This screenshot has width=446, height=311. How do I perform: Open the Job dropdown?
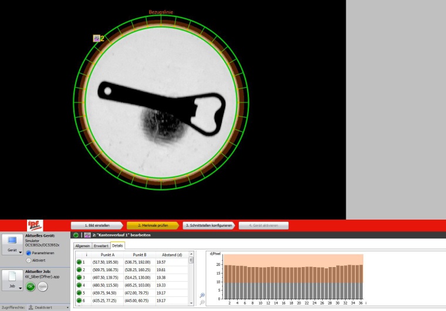click(x=13, y=286)
